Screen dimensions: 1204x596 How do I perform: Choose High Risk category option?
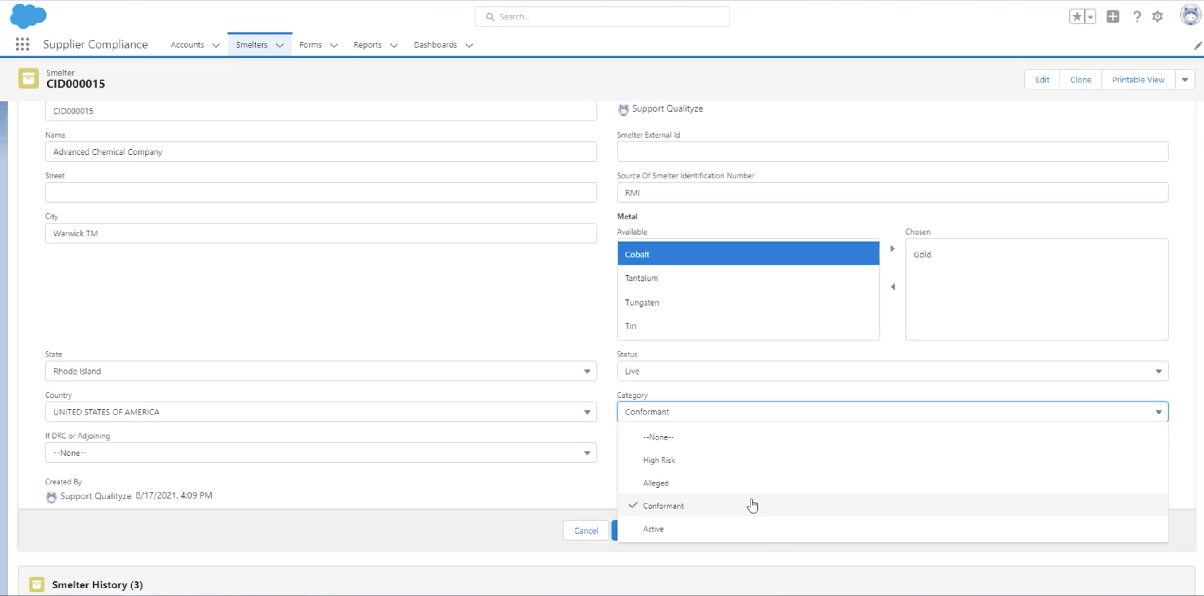click(x=659, y=460)
